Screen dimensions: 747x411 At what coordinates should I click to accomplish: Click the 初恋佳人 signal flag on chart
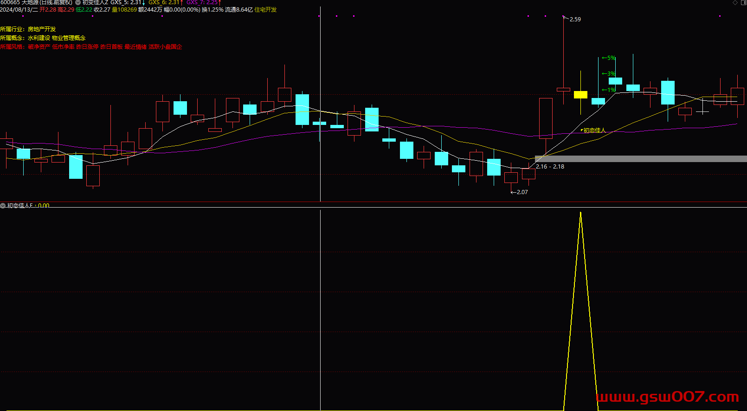pyautogui.click(x=594, y=130)
